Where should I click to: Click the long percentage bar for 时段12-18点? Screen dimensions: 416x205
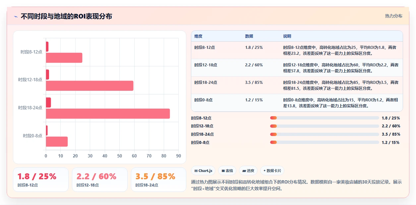(x=89, y=85)
